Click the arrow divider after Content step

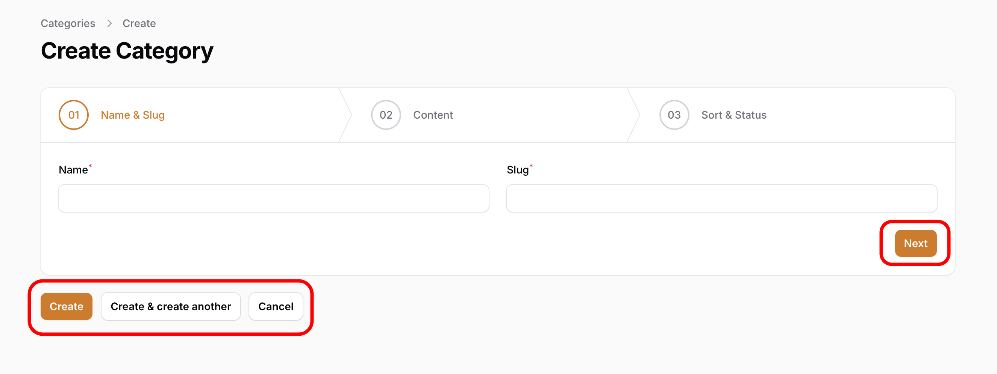(633, 115)
